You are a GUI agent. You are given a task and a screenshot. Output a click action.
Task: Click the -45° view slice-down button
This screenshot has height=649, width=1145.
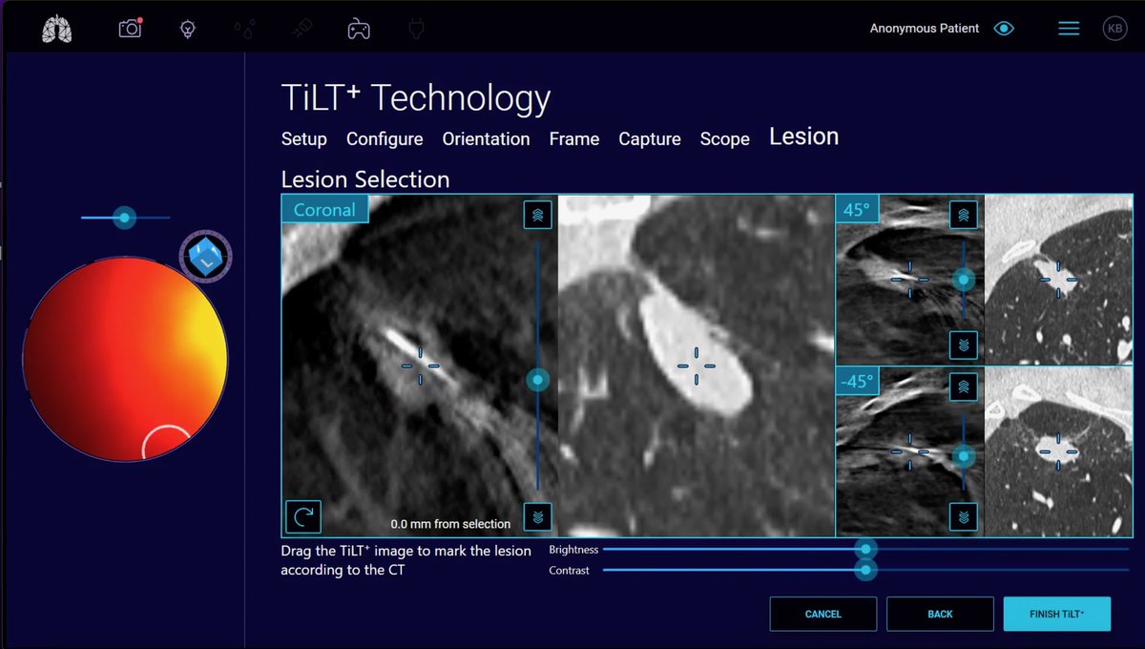(964, 516)
